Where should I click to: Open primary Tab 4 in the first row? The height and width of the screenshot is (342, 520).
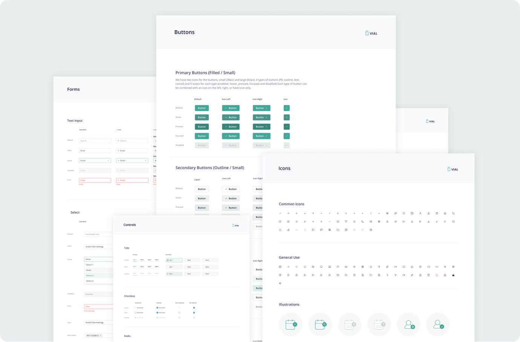pos(156,260)
